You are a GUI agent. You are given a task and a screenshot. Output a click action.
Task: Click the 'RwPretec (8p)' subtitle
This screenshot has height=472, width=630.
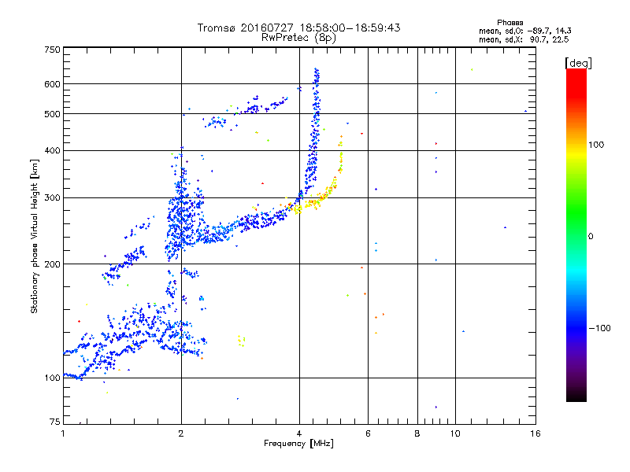298,38
